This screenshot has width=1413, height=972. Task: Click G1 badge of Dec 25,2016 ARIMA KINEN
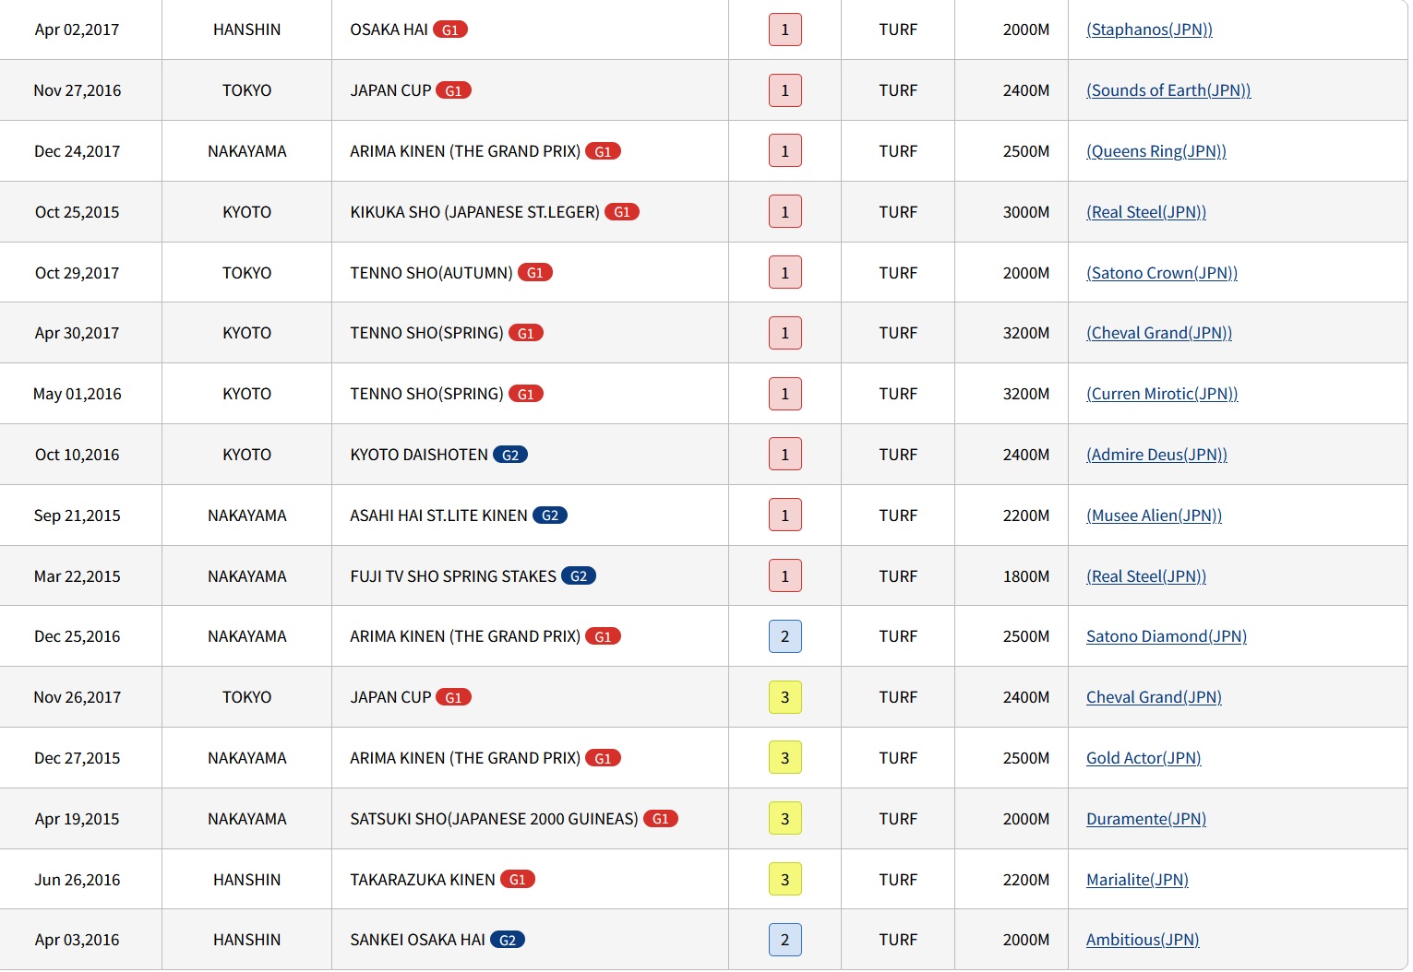(603, 636)
